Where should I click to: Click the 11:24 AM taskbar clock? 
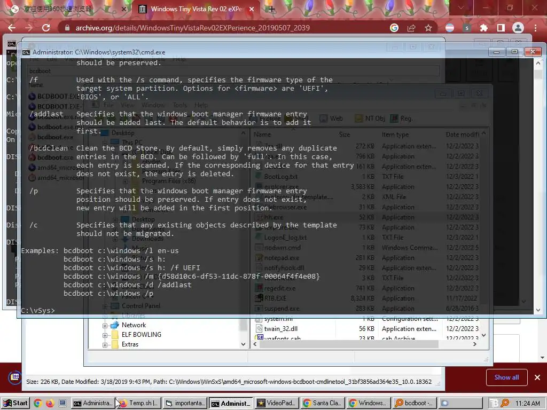click(528, 404)
